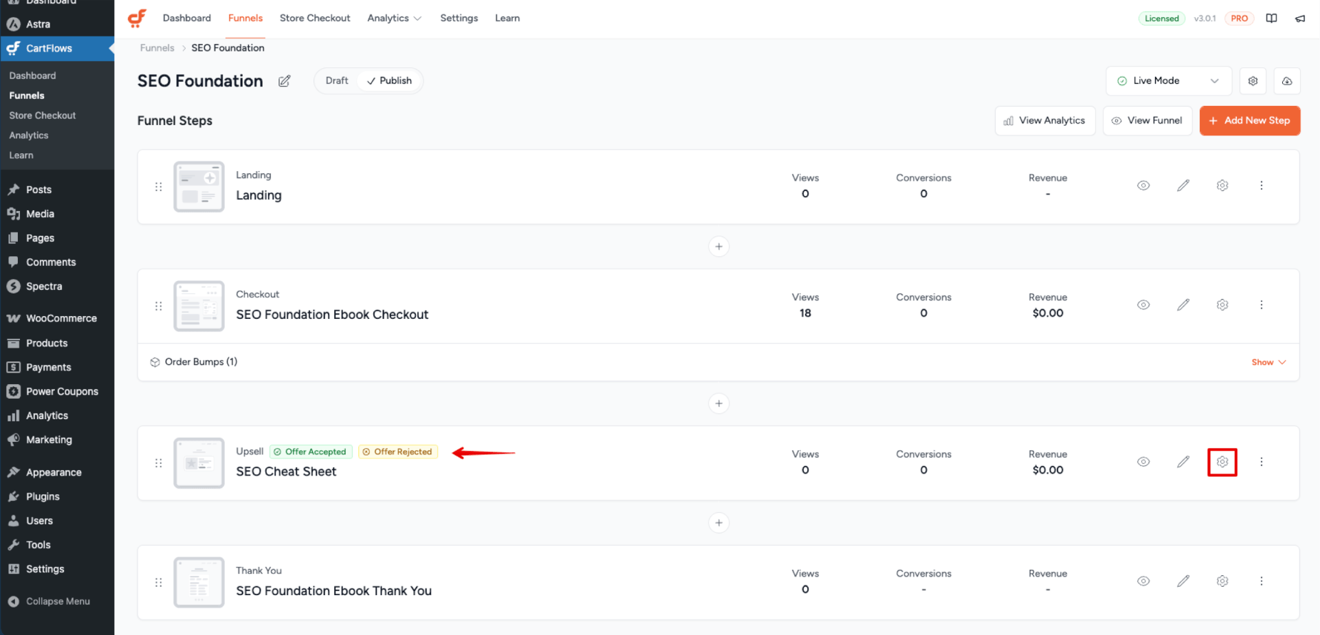
Task: Preview the Checkout step with eye icon
Action: coord(1143,305)
